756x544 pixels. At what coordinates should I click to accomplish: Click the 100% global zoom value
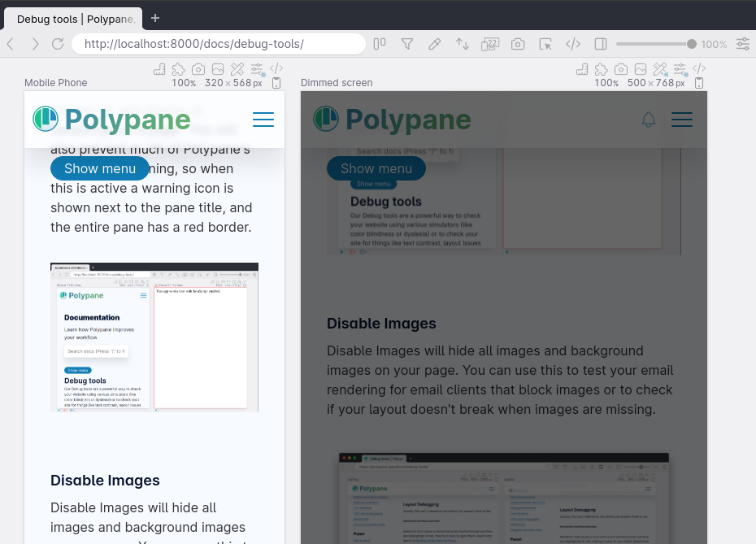point(714,45)
